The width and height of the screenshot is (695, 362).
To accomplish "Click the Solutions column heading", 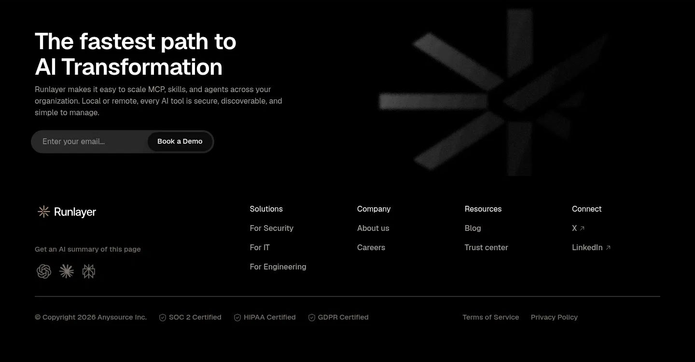I will tap(266, 209).
